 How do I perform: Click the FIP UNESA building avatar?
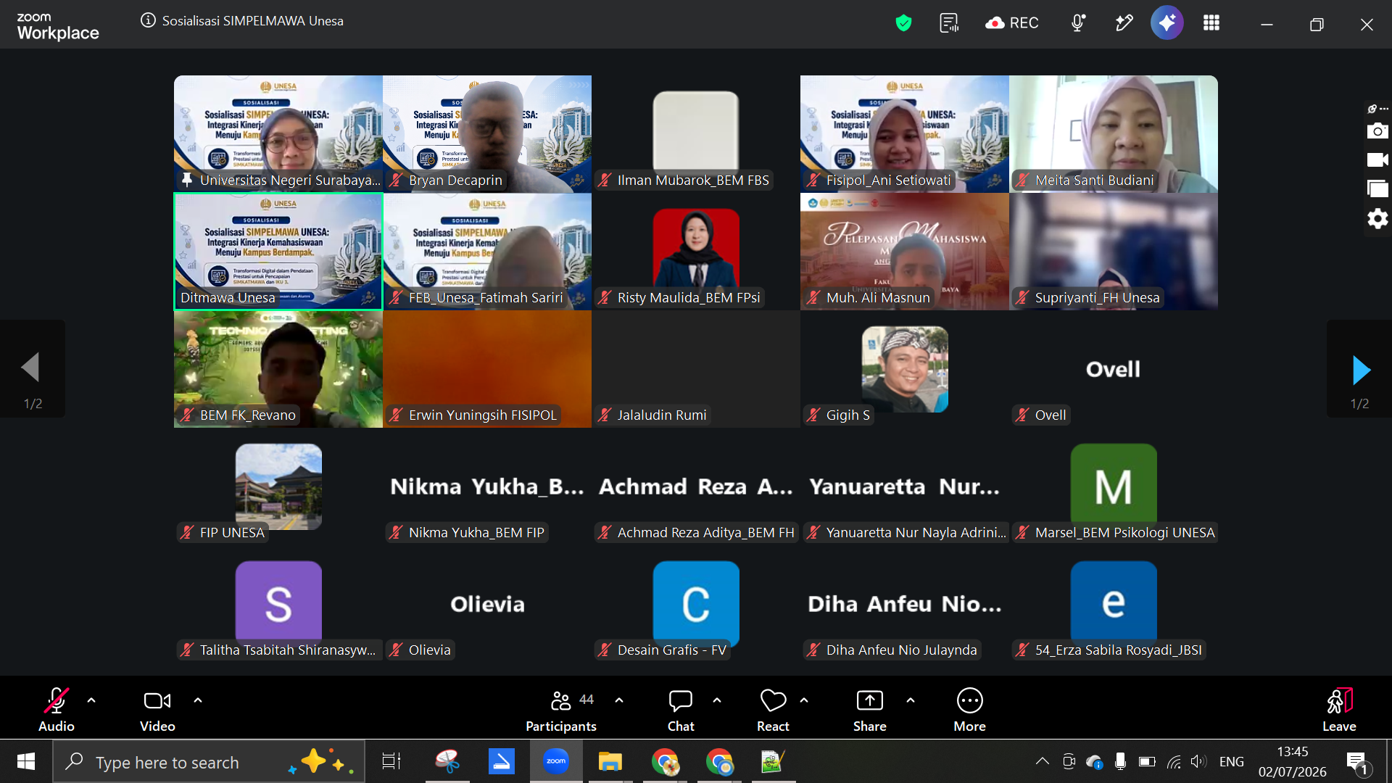click(x=278, y=486)
